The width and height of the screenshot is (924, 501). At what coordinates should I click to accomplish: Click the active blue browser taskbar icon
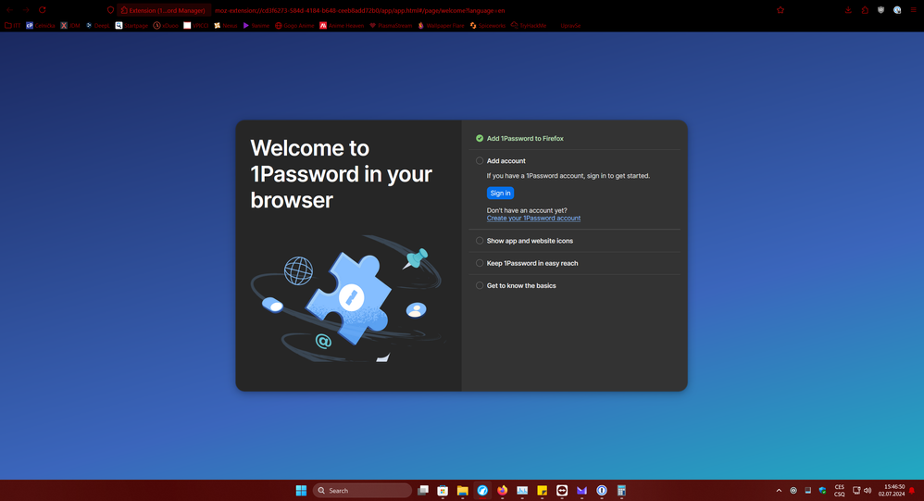tap(482, 491)
